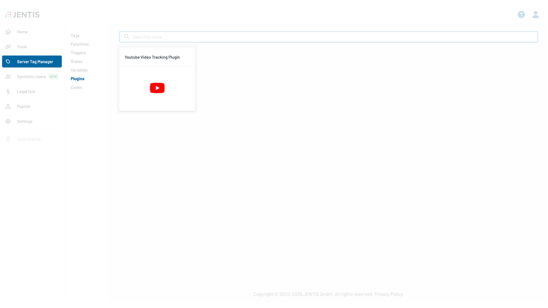The width and height of the screenshot is (548, 308).
Task: Open the Youtube Video Tracking Plugin title
Action: point(152,57)
